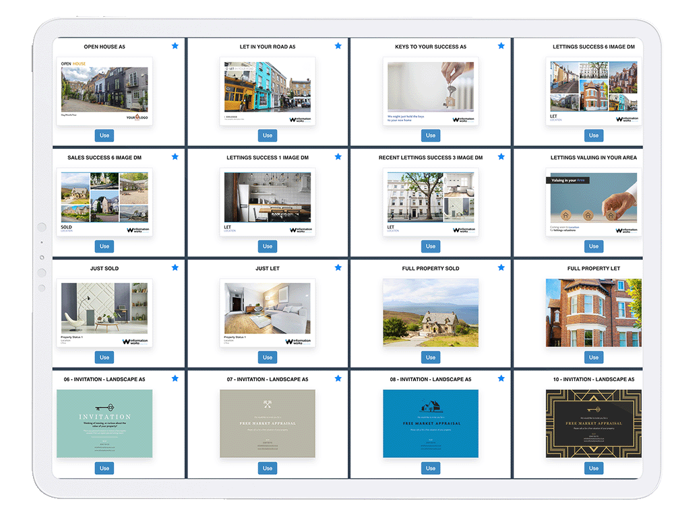Toggle favorite star on 06 - Invitation card

(175, 378)
